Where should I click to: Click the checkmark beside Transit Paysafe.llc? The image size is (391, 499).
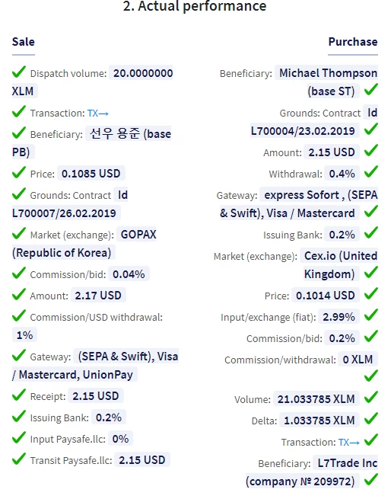[x=19, y=459]
